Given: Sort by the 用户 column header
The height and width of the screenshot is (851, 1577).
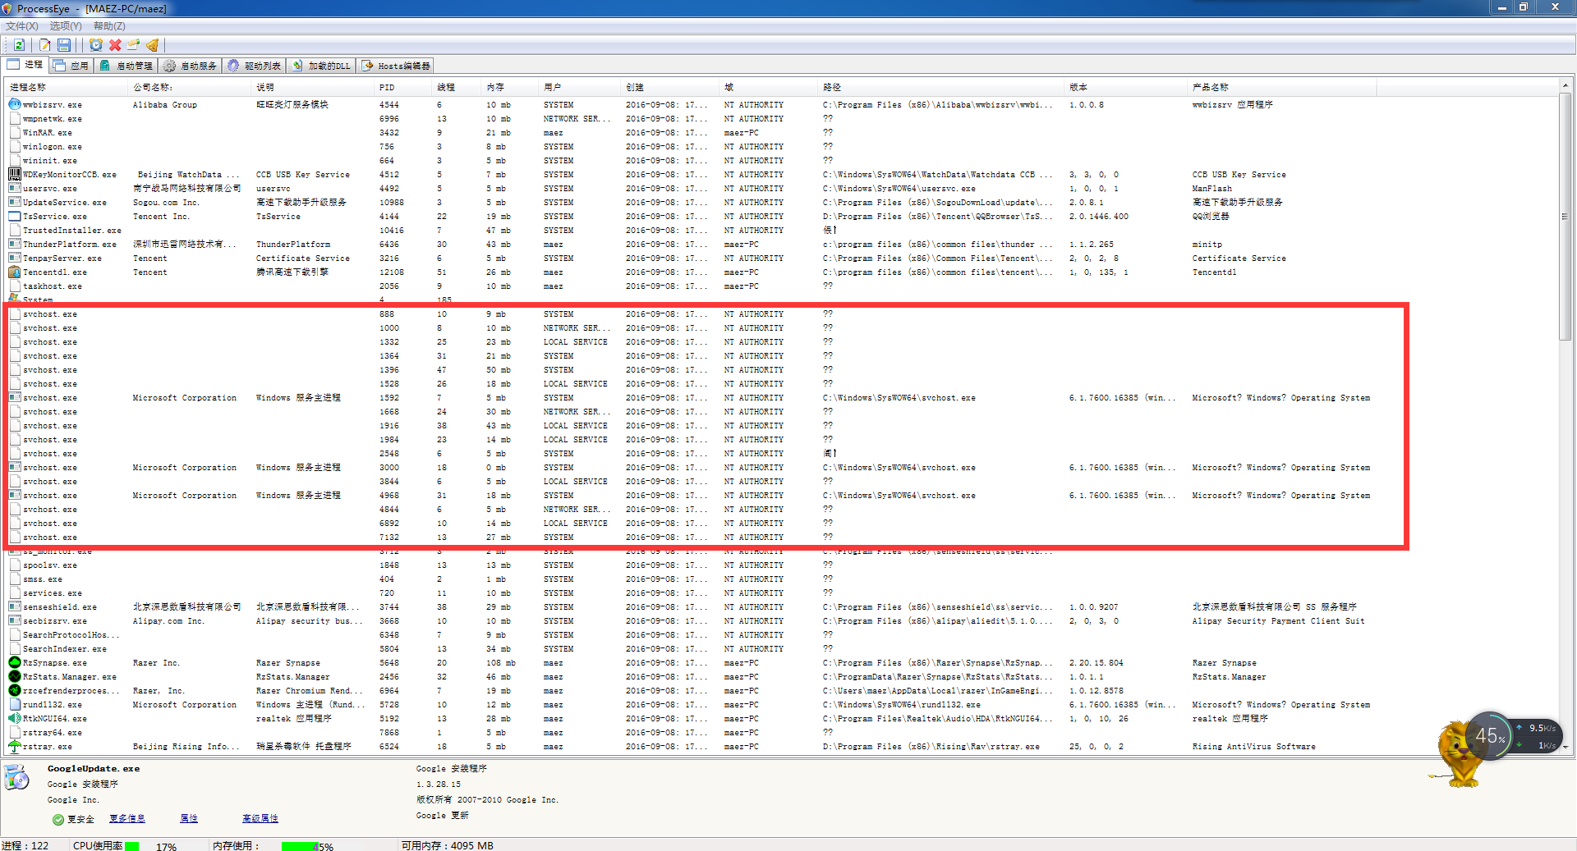Looking at the screenshot, I should click(x=580, y=87).
